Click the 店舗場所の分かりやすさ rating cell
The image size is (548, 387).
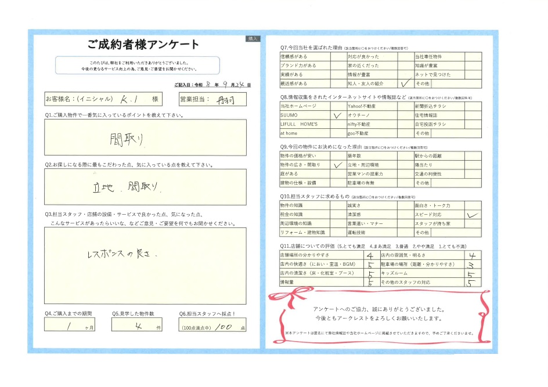[371, 255]
